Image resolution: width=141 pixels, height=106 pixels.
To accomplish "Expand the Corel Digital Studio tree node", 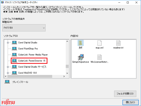I will click(8, 43).
